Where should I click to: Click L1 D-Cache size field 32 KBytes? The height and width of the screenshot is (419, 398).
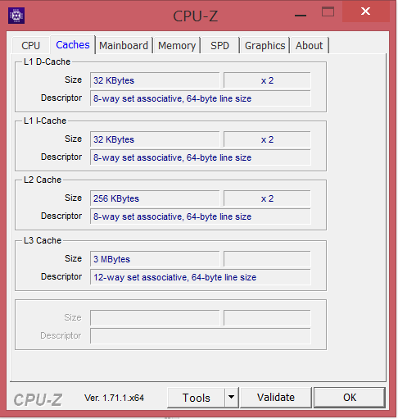155,80
